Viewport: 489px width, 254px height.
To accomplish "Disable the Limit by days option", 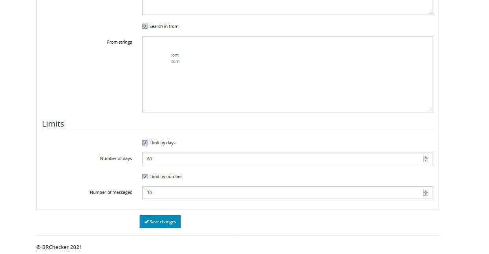I will tap(145, 143).
